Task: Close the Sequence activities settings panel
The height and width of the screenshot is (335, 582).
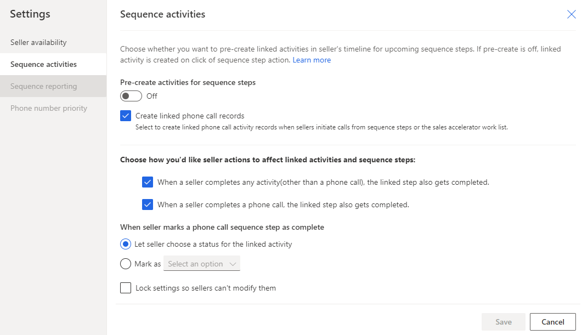Action: [x=571, y=14]
